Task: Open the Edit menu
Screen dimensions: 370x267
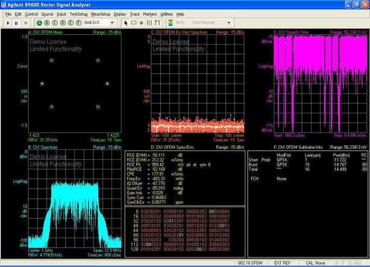Action: (x=18, y=14)
